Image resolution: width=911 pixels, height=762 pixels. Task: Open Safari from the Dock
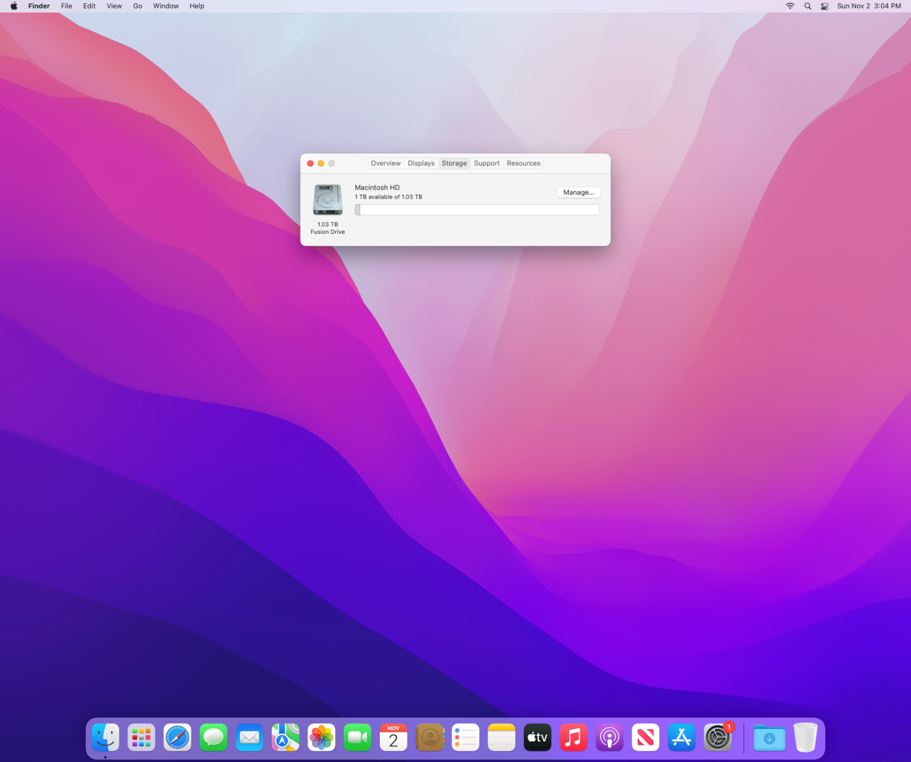[x=177, y=738]
